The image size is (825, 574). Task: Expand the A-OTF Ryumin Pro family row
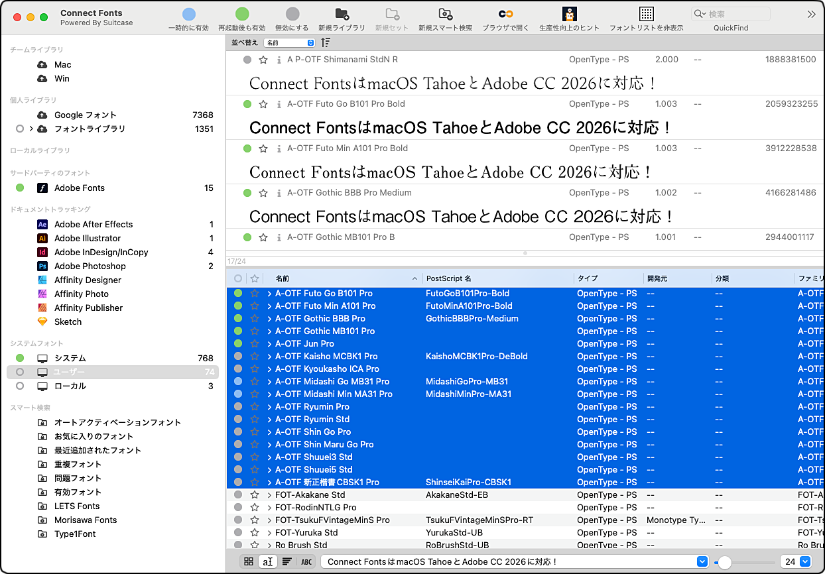click(269, 406)
